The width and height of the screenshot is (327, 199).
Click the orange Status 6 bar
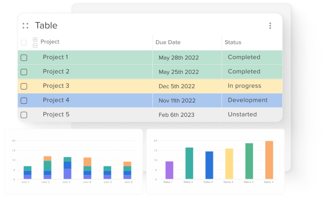pyautogui.click(x=269, y=160)
